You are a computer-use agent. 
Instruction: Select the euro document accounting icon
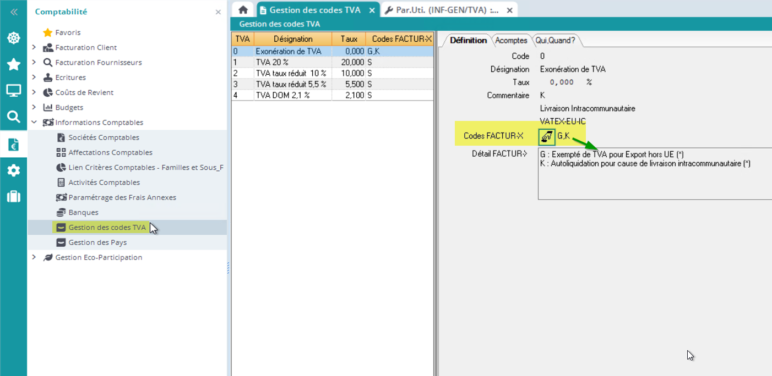(14, 144)
